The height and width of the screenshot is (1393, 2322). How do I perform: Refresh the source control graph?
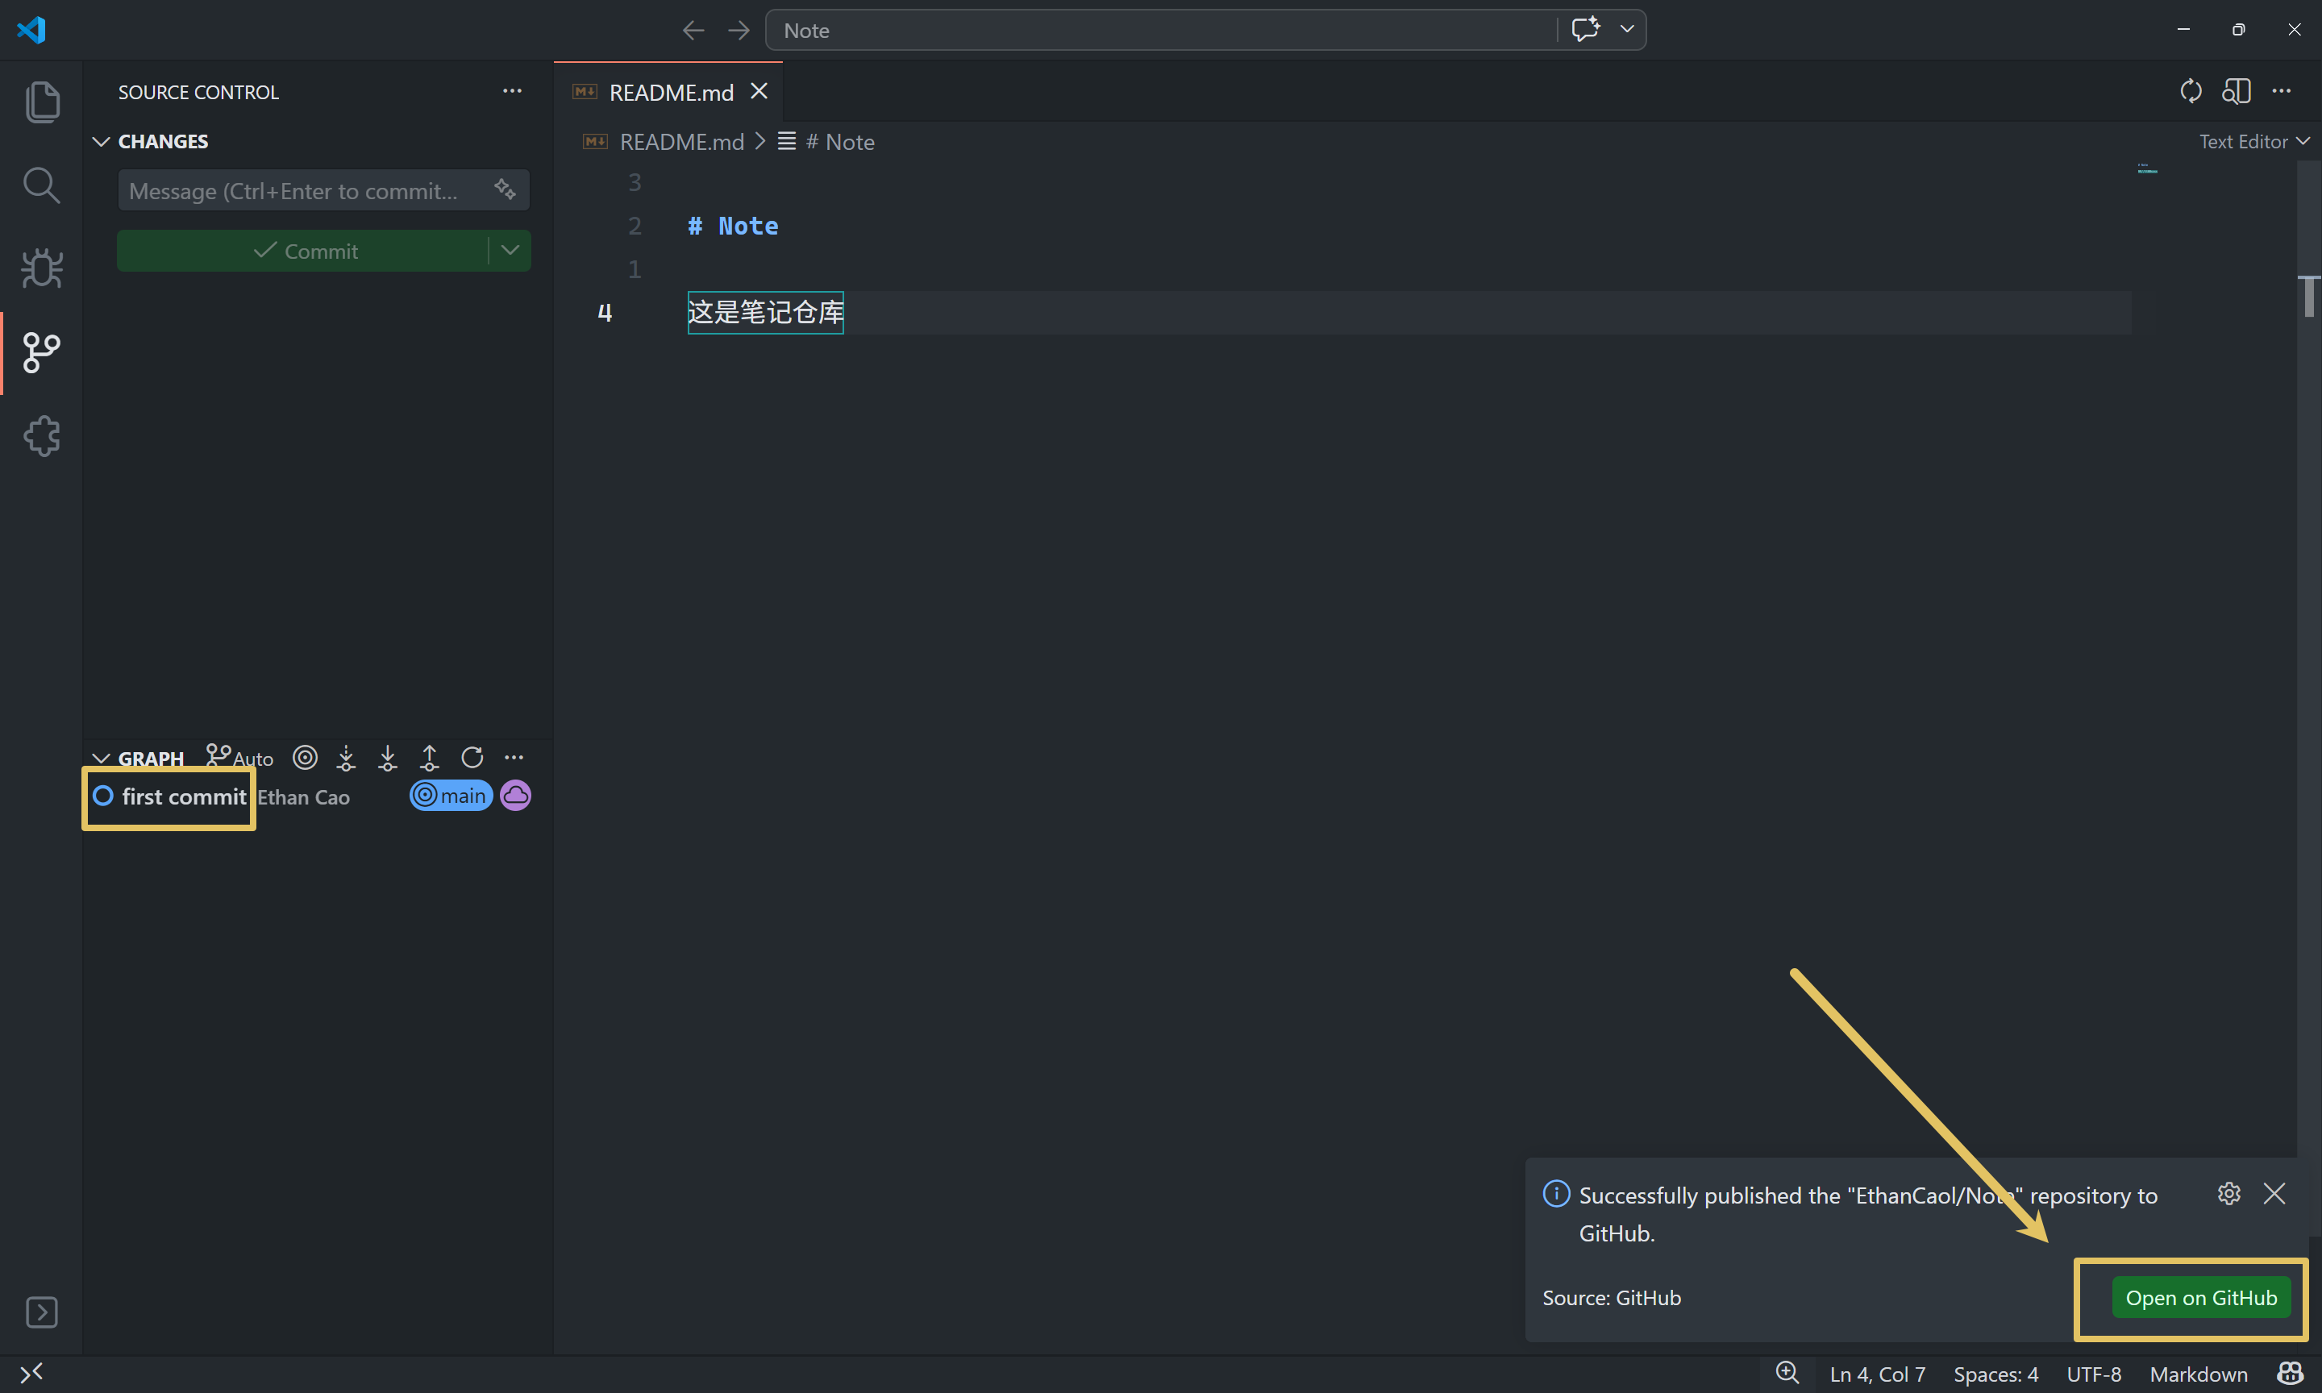[x=472, y=758]
